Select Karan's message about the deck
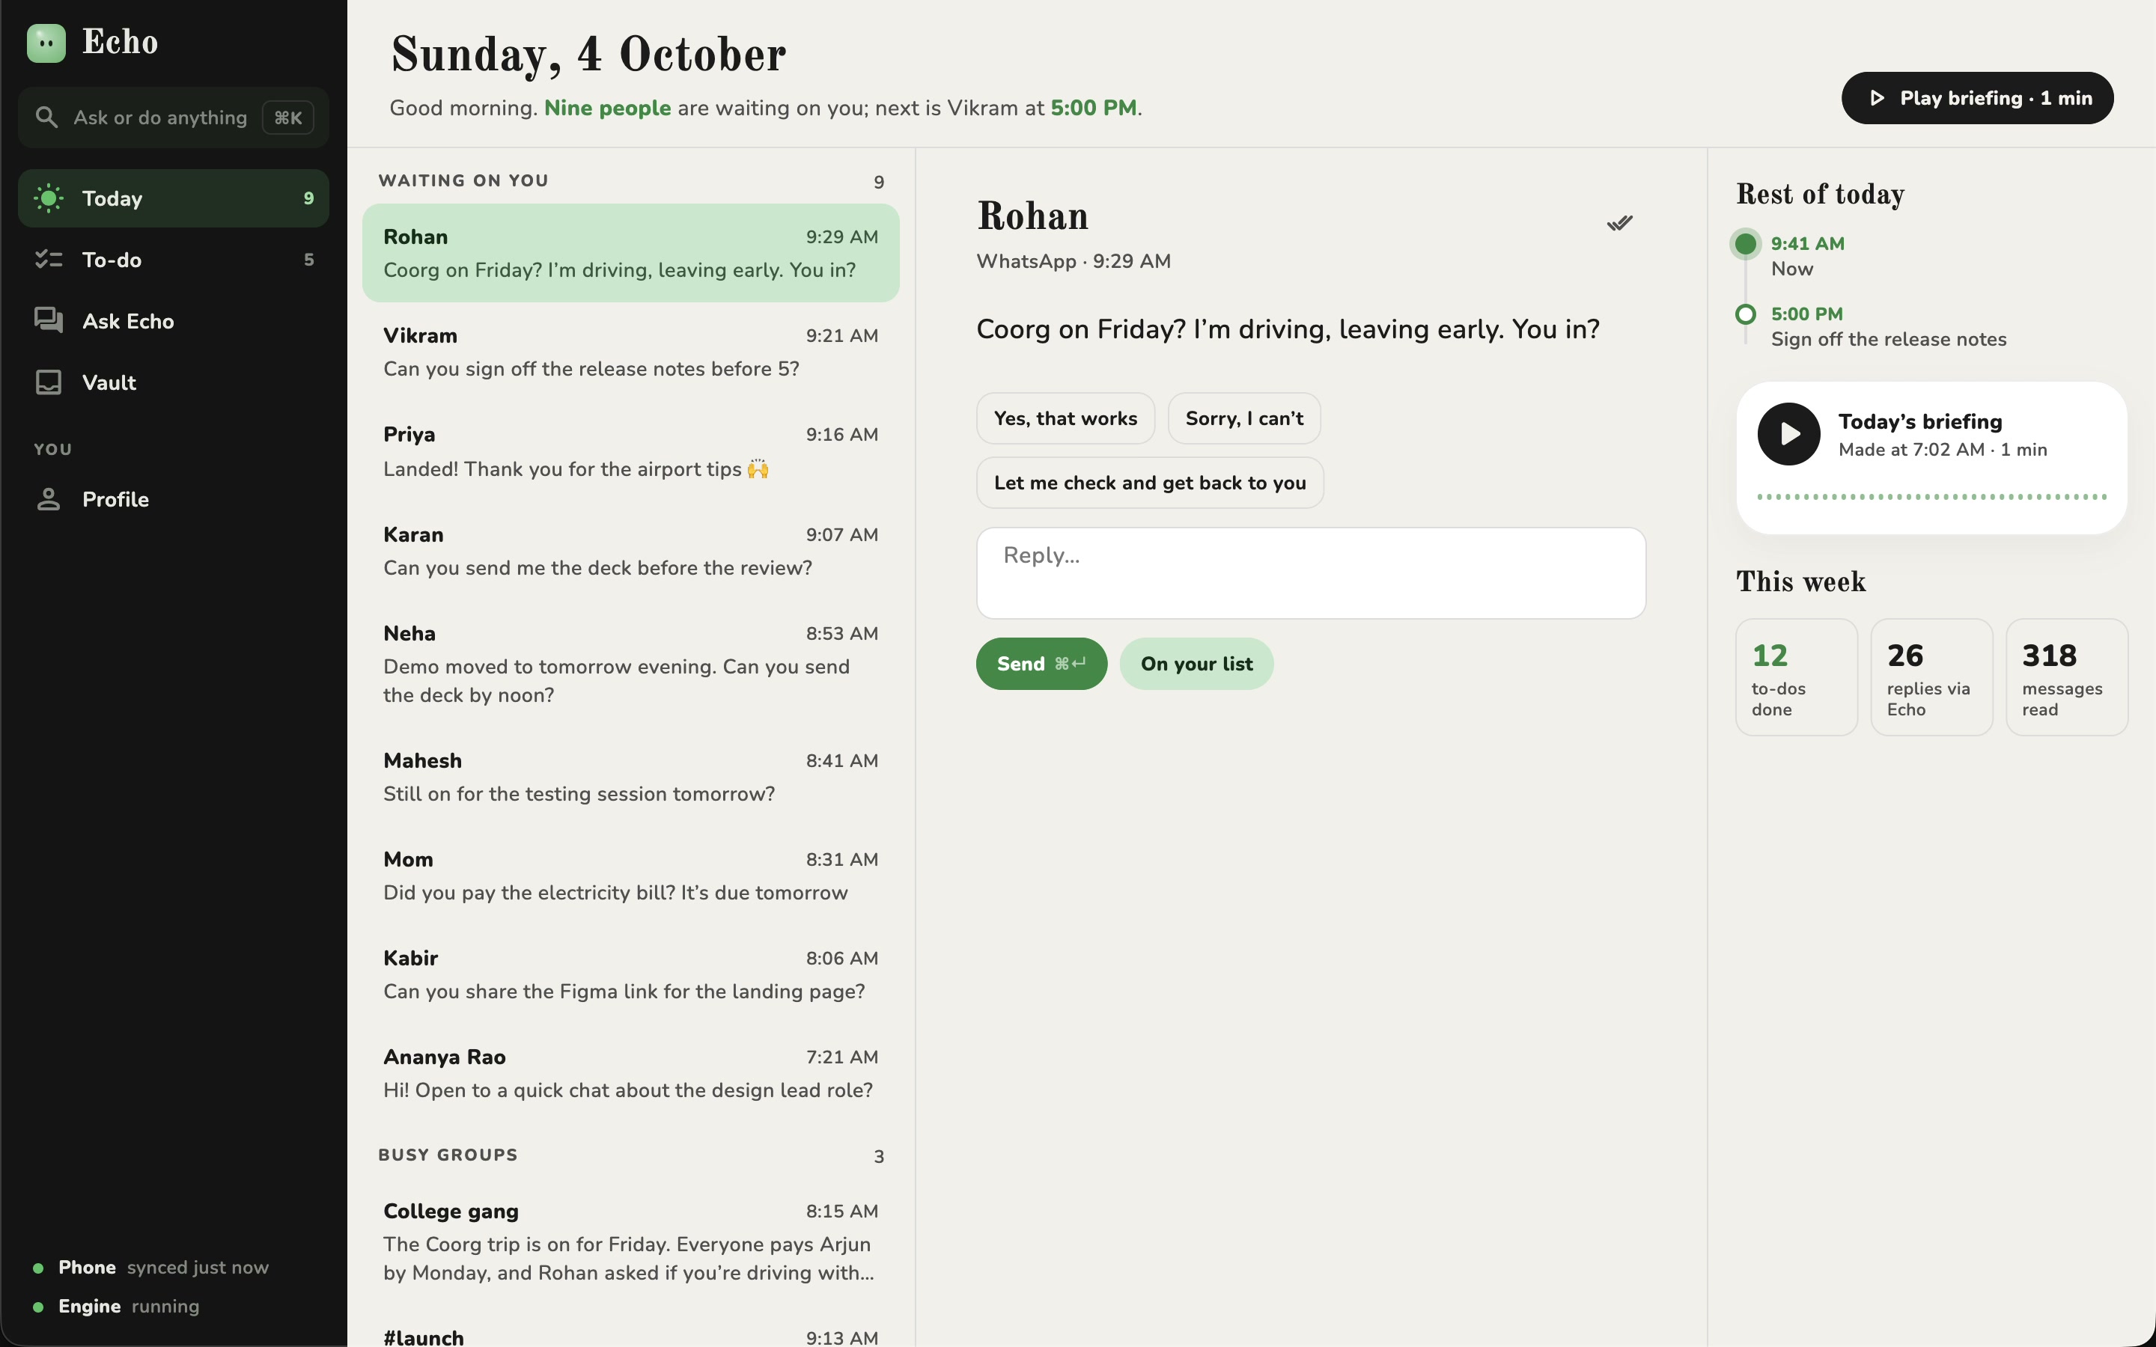The image size is (2156, 1347). [x=631, y=551]
